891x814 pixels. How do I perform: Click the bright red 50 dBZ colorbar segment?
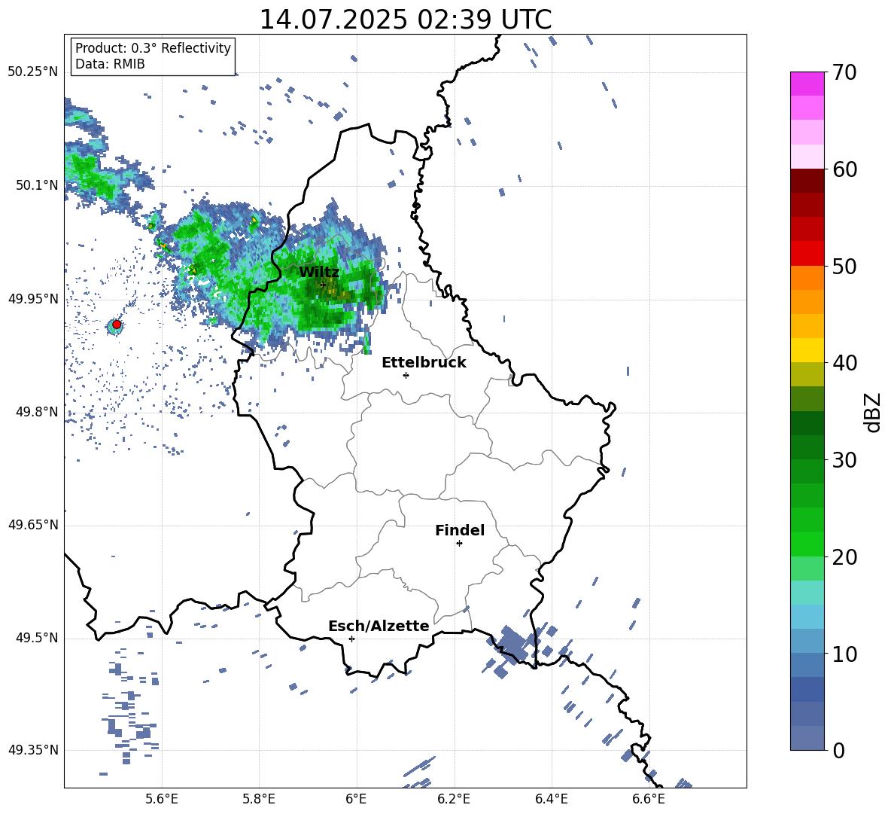(x=807, y=254)
